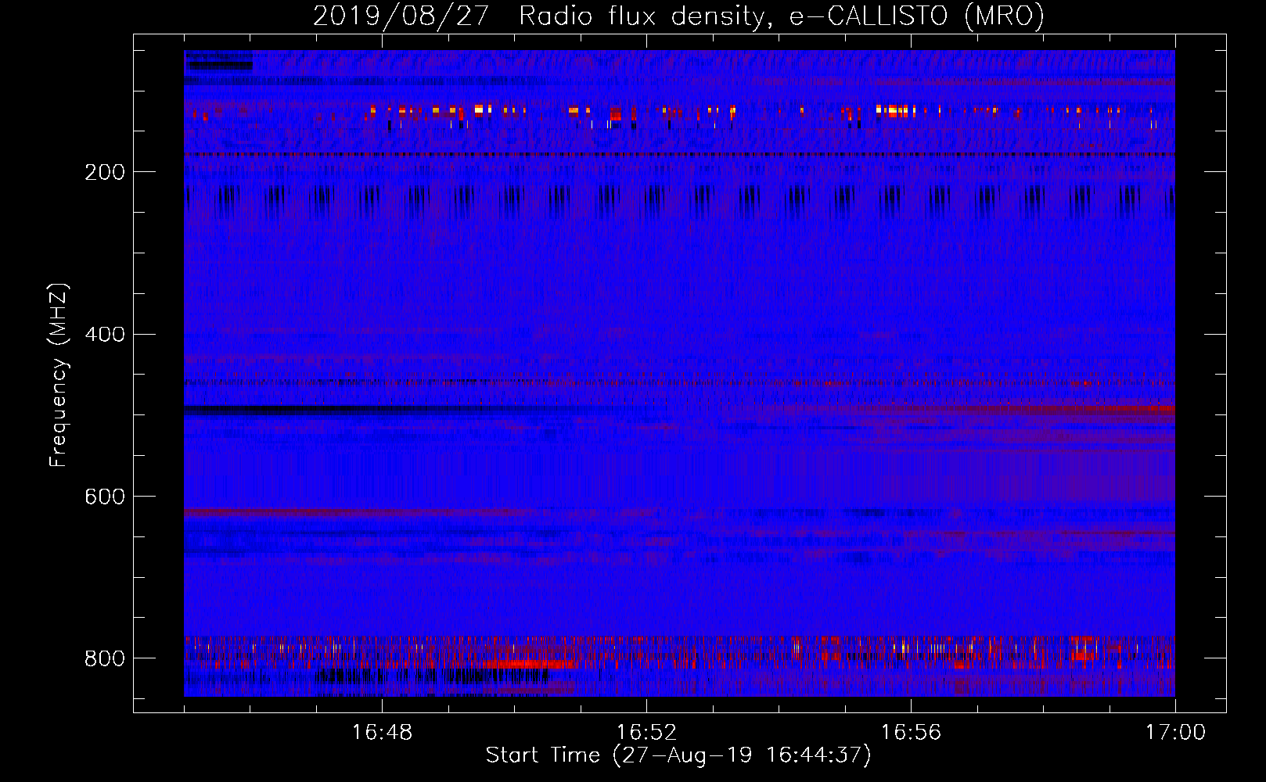The width and height of the screenshot is (1266, 782).
Task: Click the 'Frequency (MHZ)' axis label
Action: (59, 375)
